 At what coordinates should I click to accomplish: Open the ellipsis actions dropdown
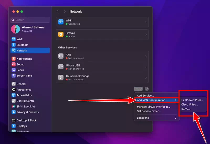coord(138,89)
